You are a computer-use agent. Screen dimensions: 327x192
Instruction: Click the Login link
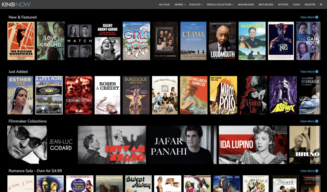point(296,4)
